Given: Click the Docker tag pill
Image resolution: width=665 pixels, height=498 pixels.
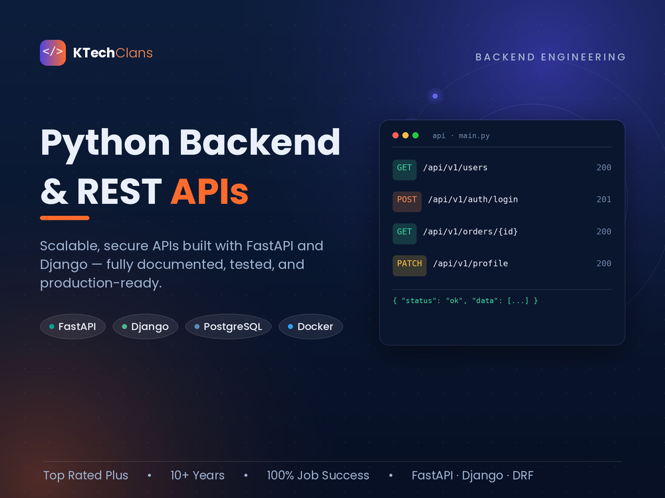Looking at the screenshot, I should 311,327.
